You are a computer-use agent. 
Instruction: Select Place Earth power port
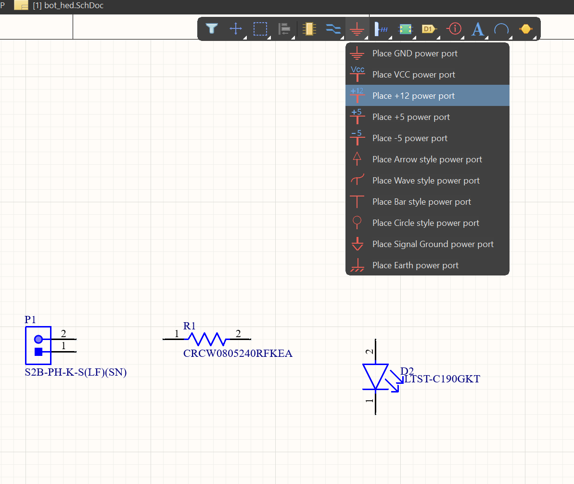pyautogui.click(x=427, y=265)
